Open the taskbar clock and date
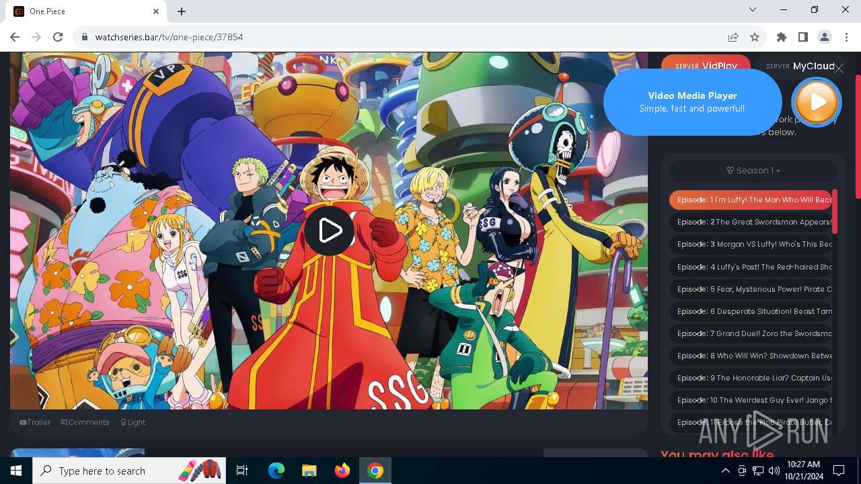Screen dimensions: 861x484 803,471
